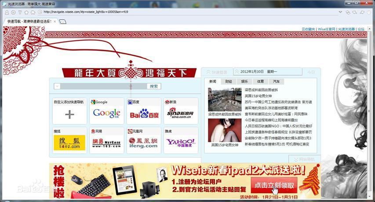This screenshot has height=202, width=375.
Task: Open the 光速浏览器 link
Action: point(346,29)
